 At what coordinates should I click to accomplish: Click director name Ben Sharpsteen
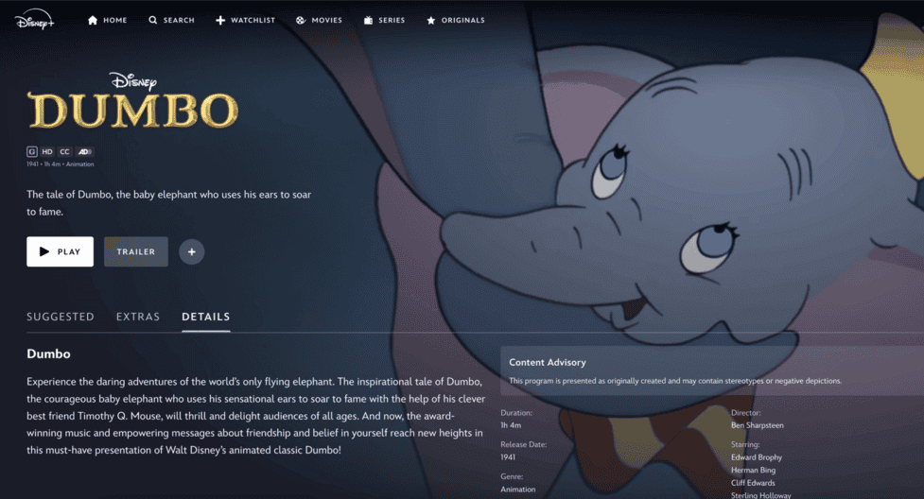click(x=758, y=425)
